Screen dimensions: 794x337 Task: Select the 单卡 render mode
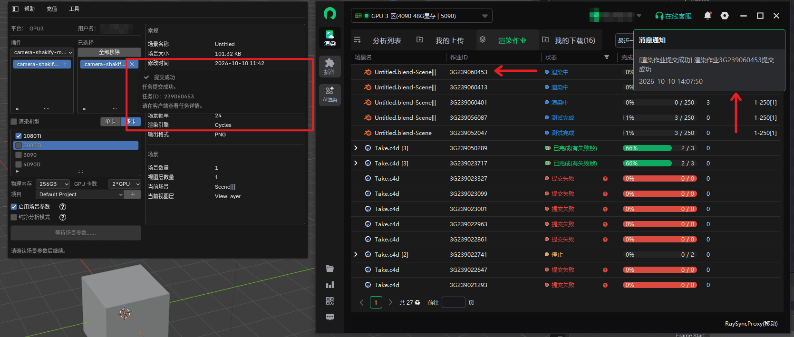pyautogui.click(x=110, y=122)
